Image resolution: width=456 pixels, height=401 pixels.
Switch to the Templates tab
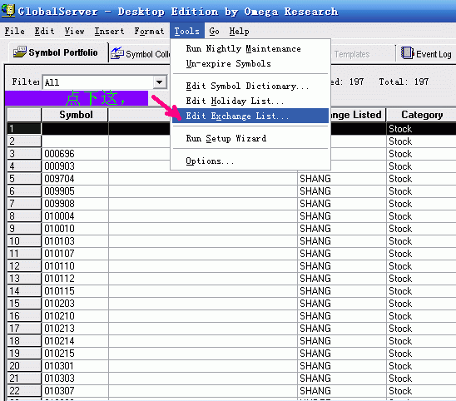coord(352,54)
